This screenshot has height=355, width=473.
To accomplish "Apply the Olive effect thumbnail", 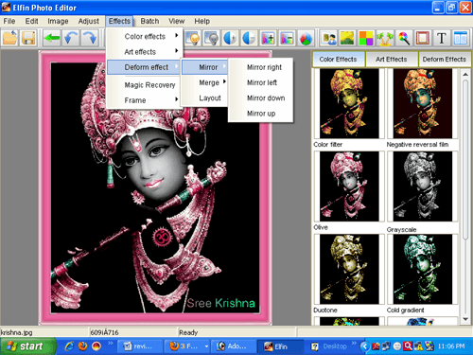I will pos(349,186).
